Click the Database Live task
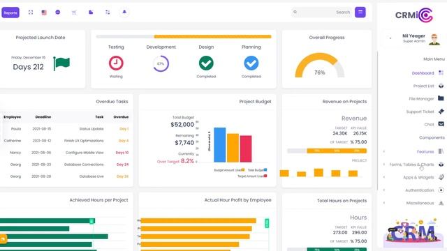Screen dimensions: 447x251 pos(91,176)
